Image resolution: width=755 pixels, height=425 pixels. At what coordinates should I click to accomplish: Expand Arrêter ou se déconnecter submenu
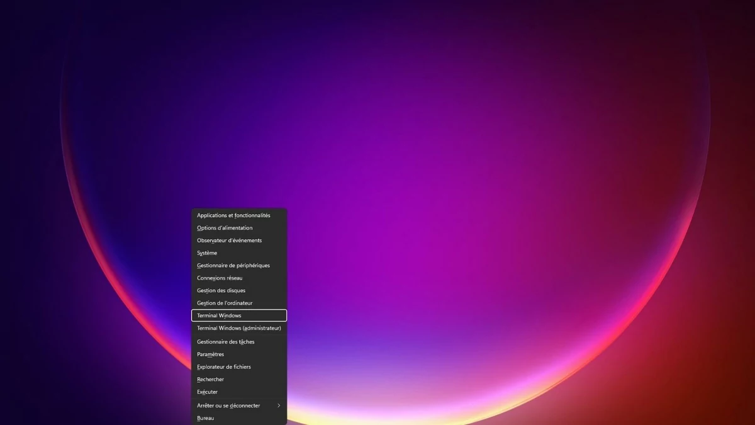239,405
